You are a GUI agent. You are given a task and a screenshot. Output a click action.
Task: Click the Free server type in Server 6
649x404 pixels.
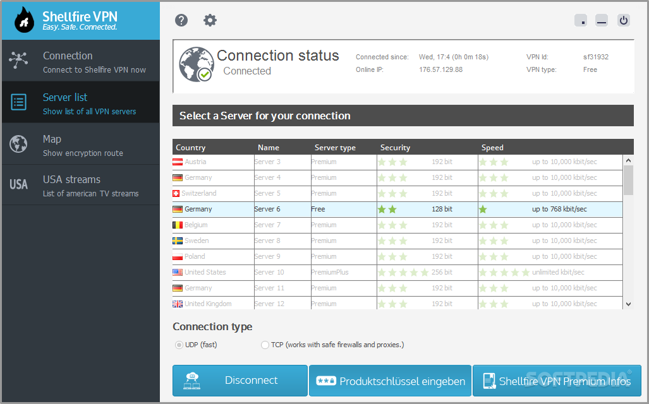[x=318, y=209]
